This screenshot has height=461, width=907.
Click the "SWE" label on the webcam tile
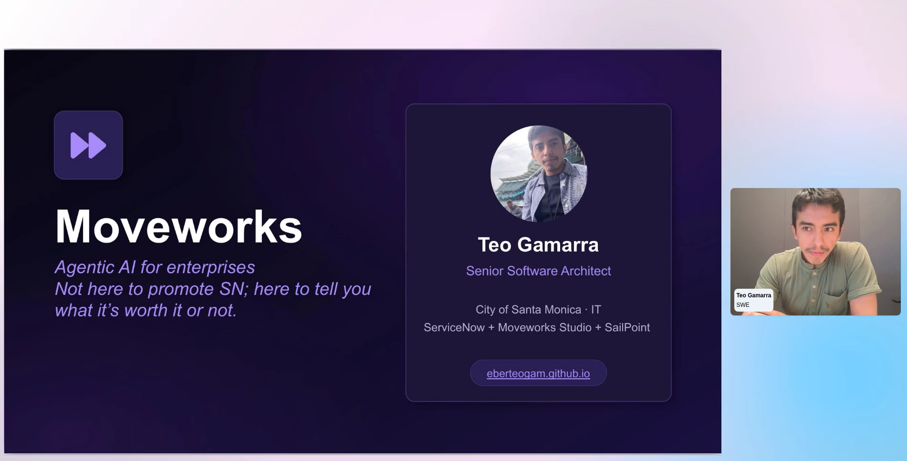click(x=743, y=305)
